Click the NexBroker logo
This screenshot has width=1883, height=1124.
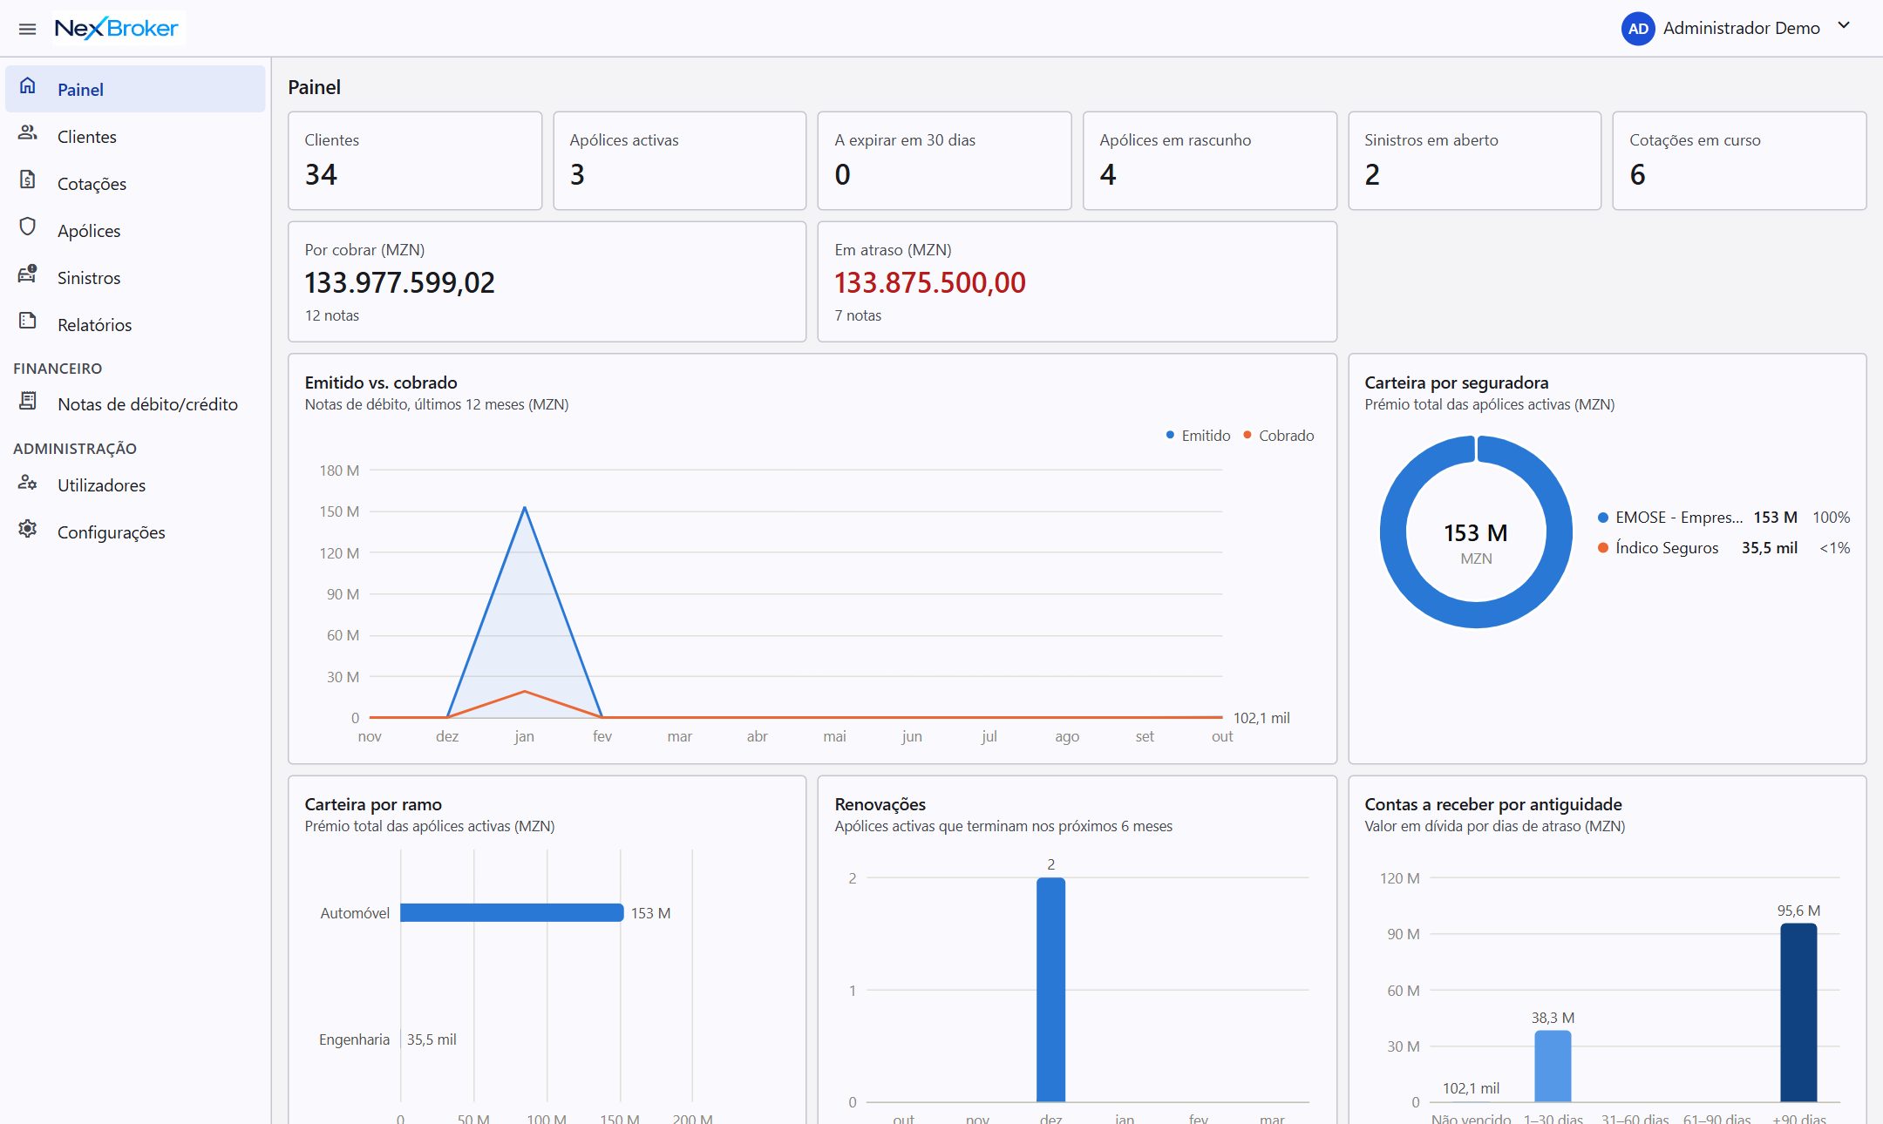click(x=117, y=29)
